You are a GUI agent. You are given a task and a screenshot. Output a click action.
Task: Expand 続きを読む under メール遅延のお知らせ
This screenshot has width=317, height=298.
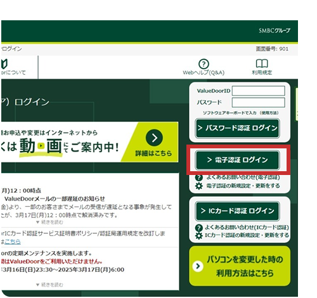click(50, 223)
